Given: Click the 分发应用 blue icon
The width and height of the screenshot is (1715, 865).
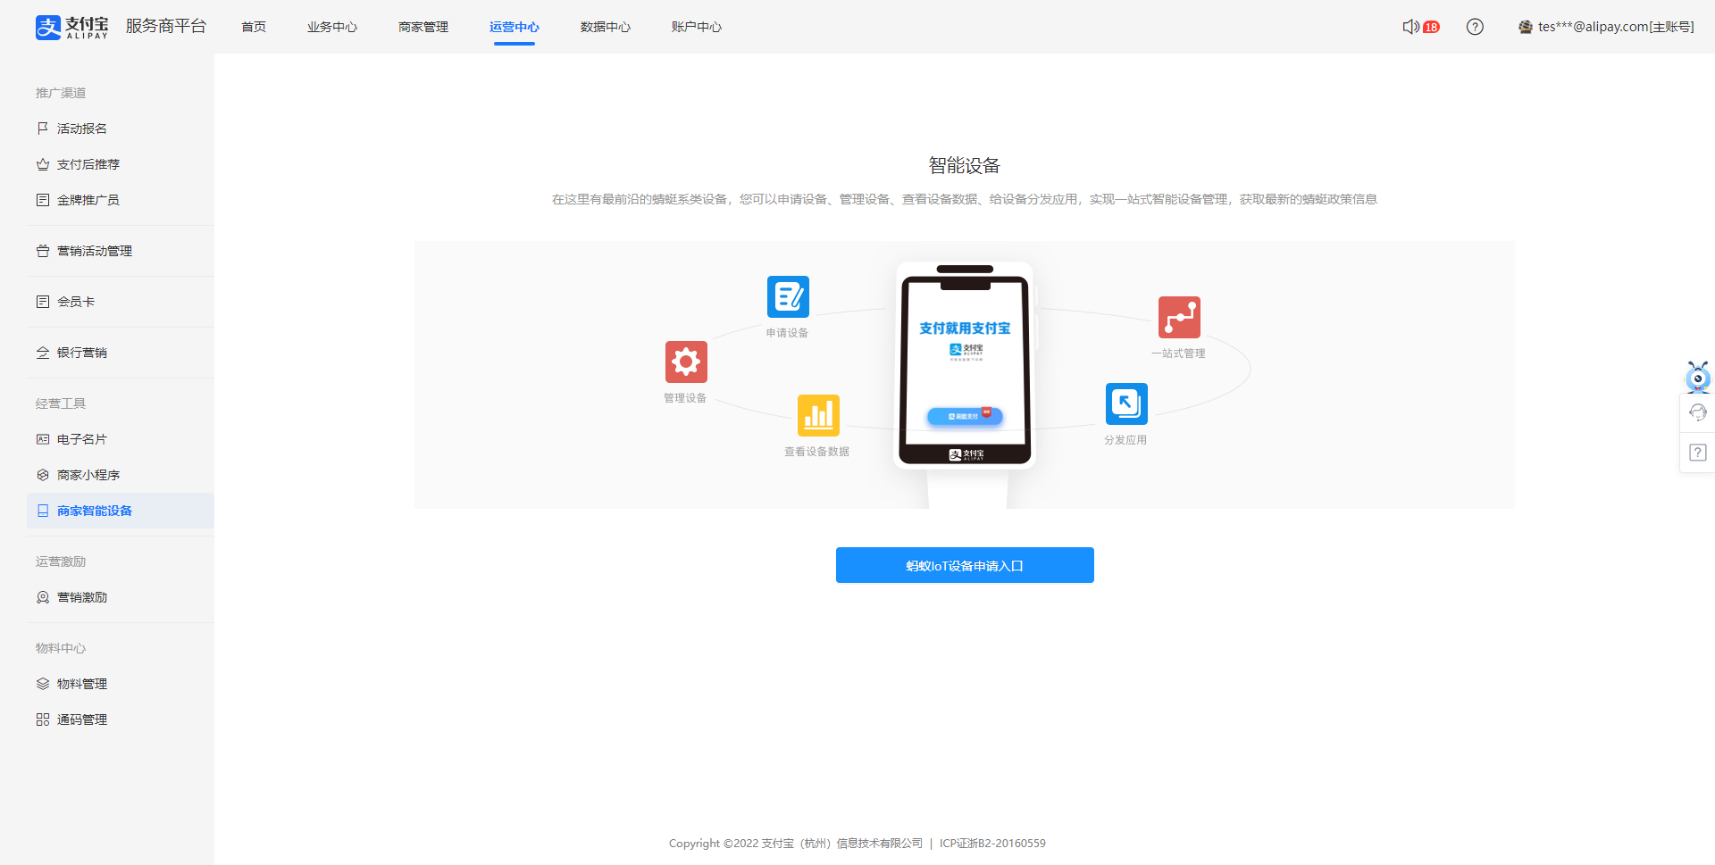Looking at the screenshot, I should 1126,403.
